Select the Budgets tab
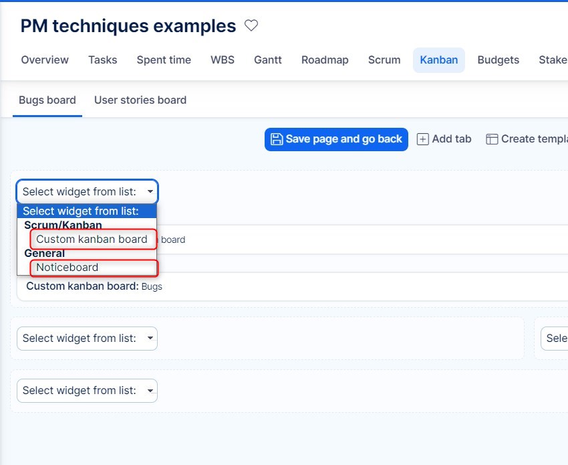 coord(498,60)
